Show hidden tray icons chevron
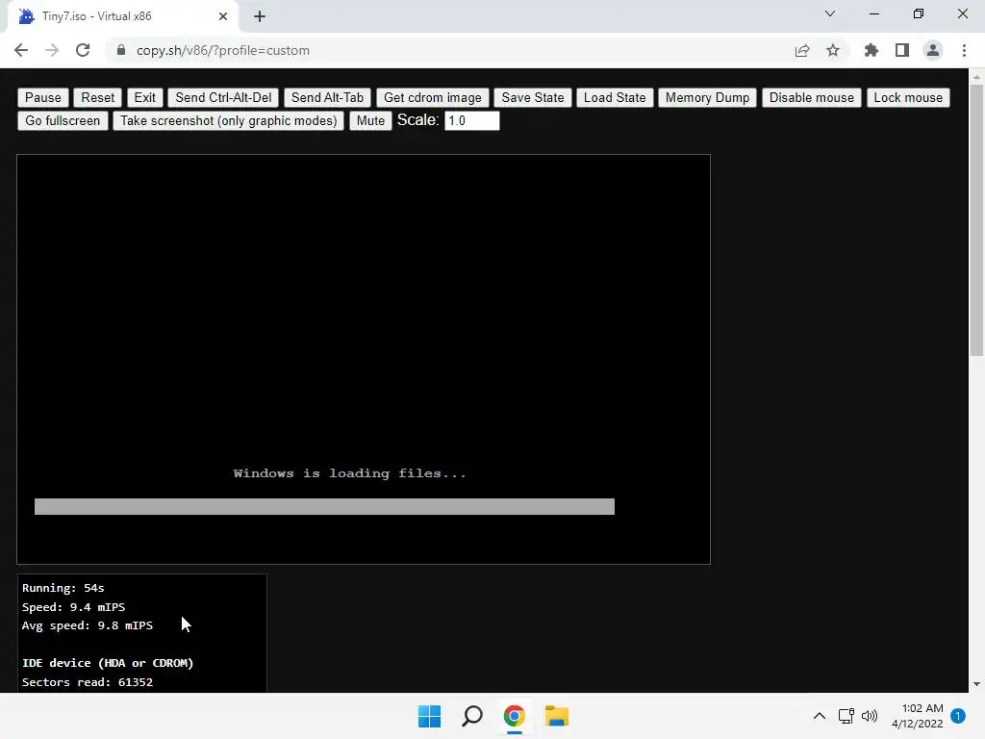 [x=820, y=716]
